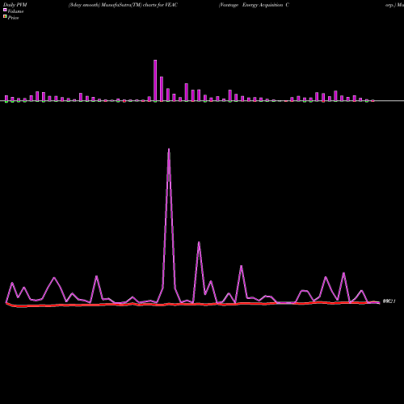
Task: Click the Volume legend label
Action: (x=15, y=11)
